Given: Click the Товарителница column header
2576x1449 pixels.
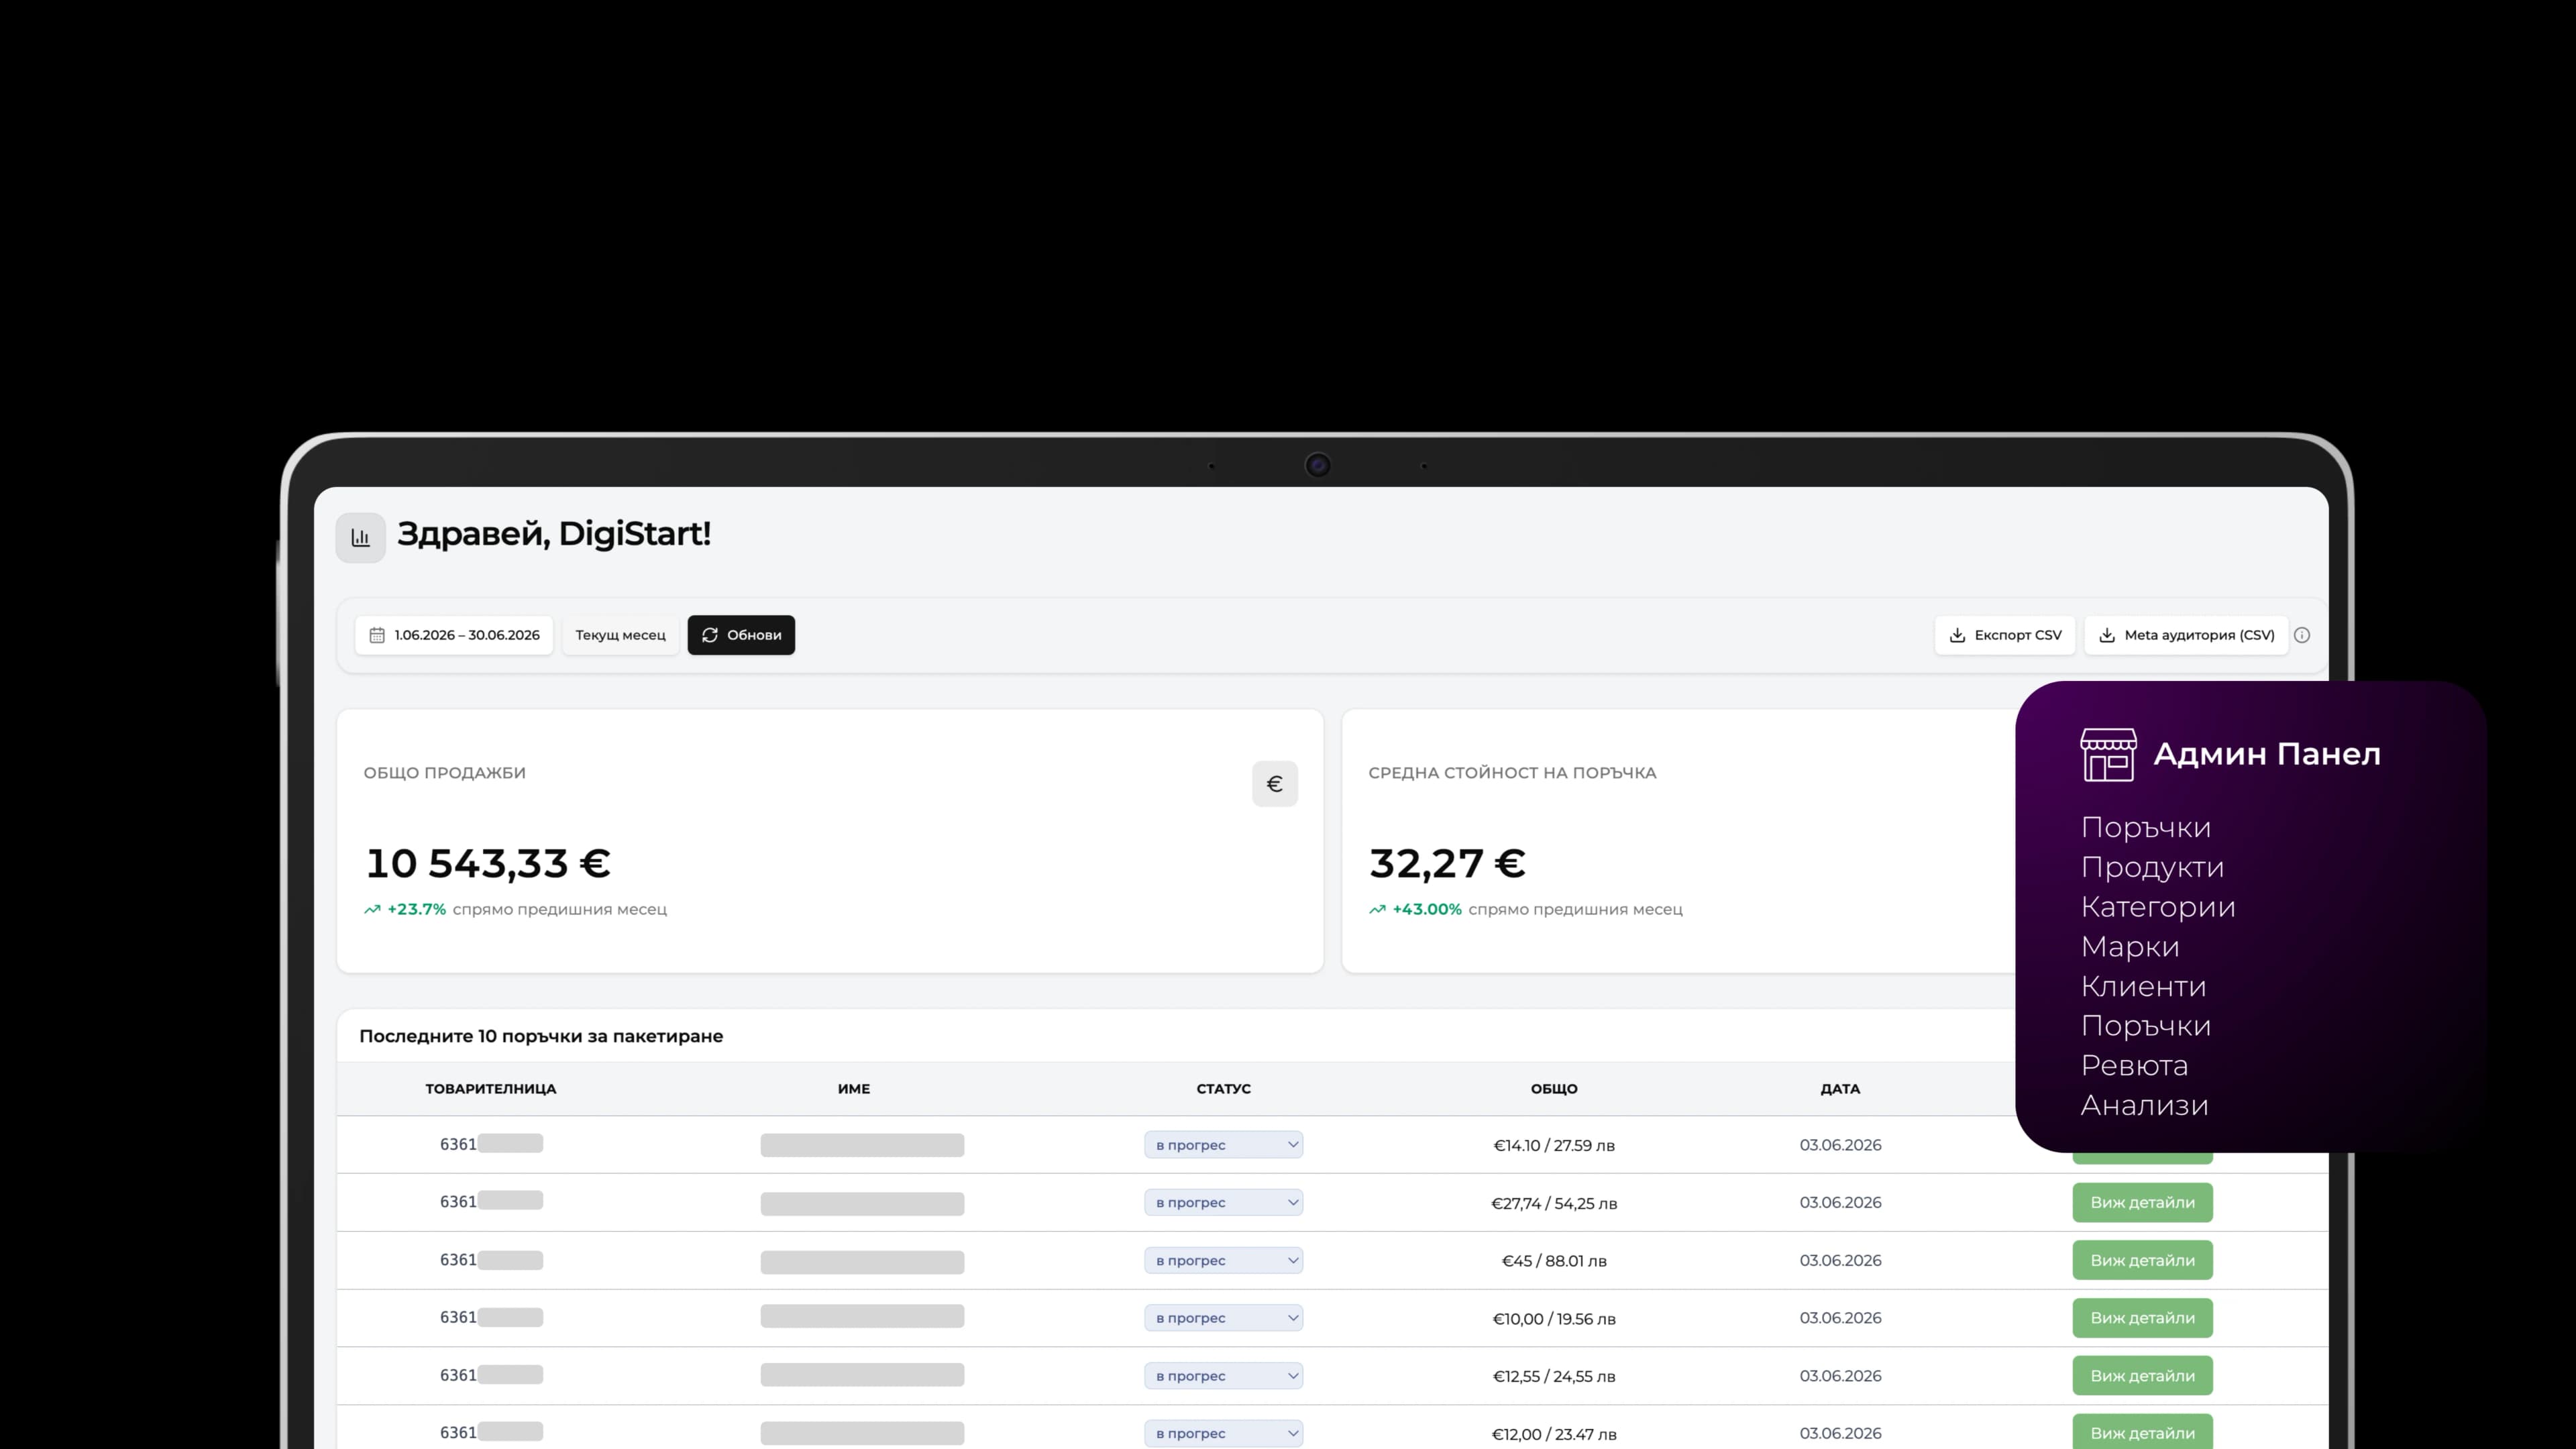Looking at the screenshot, I should 490,1089.
